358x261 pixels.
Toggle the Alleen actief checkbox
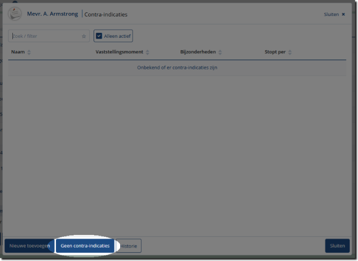coord(99,36)
